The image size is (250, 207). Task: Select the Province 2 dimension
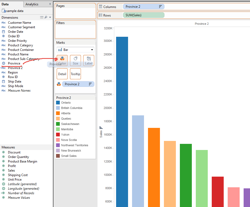point(15,68)
